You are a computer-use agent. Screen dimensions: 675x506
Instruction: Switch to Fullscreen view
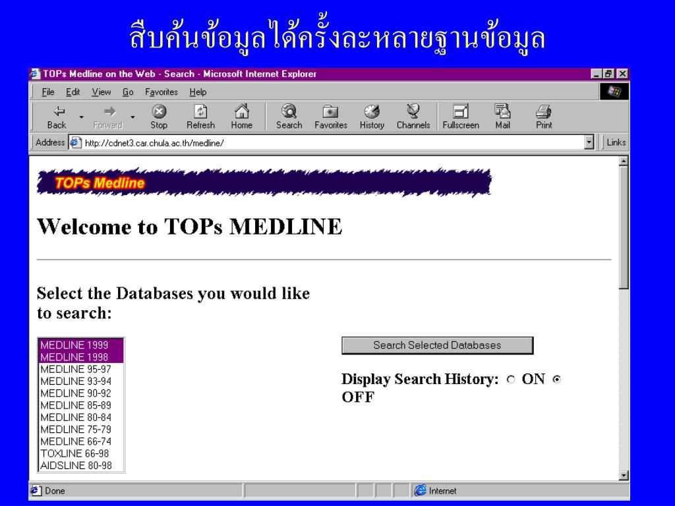(461, 117)
